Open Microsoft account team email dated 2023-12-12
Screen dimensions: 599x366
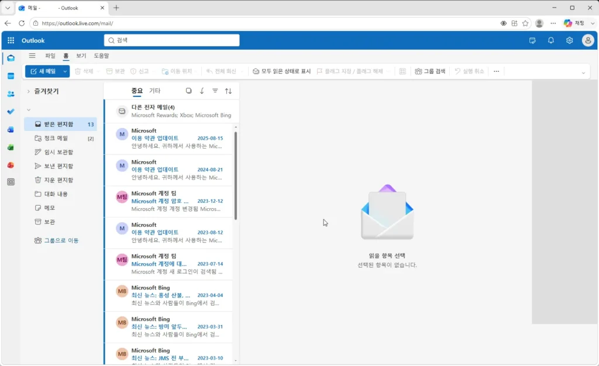pyautogui.click(x=168, y=202)
